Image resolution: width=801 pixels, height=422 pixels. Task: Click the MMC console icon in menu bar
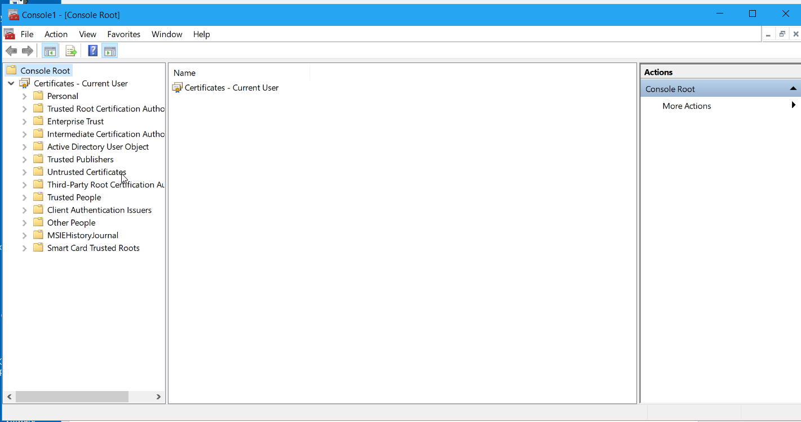pyautogui.click(x=9, y=34)
